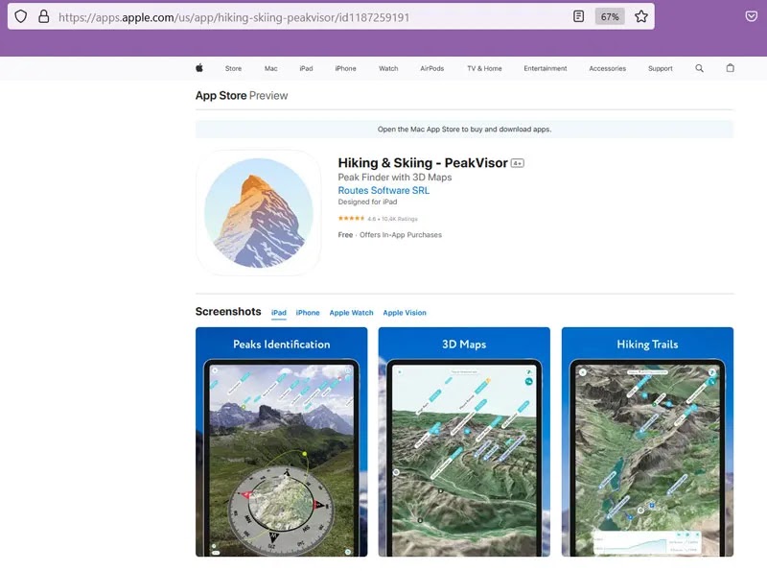The height and width of the screenshot is (571, 767).
Task: Click the 4+ age rating badge
Action: [518, 163]
